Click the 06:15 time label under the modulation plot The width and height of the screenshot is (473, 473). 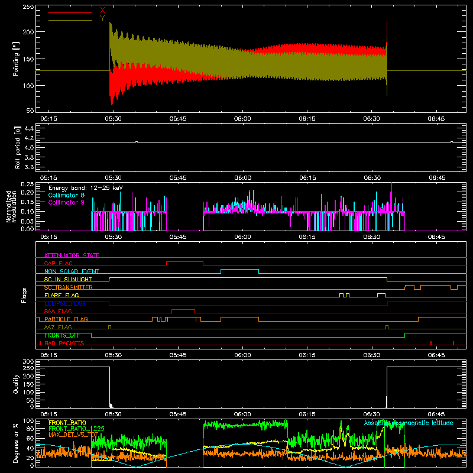(307, 237)
